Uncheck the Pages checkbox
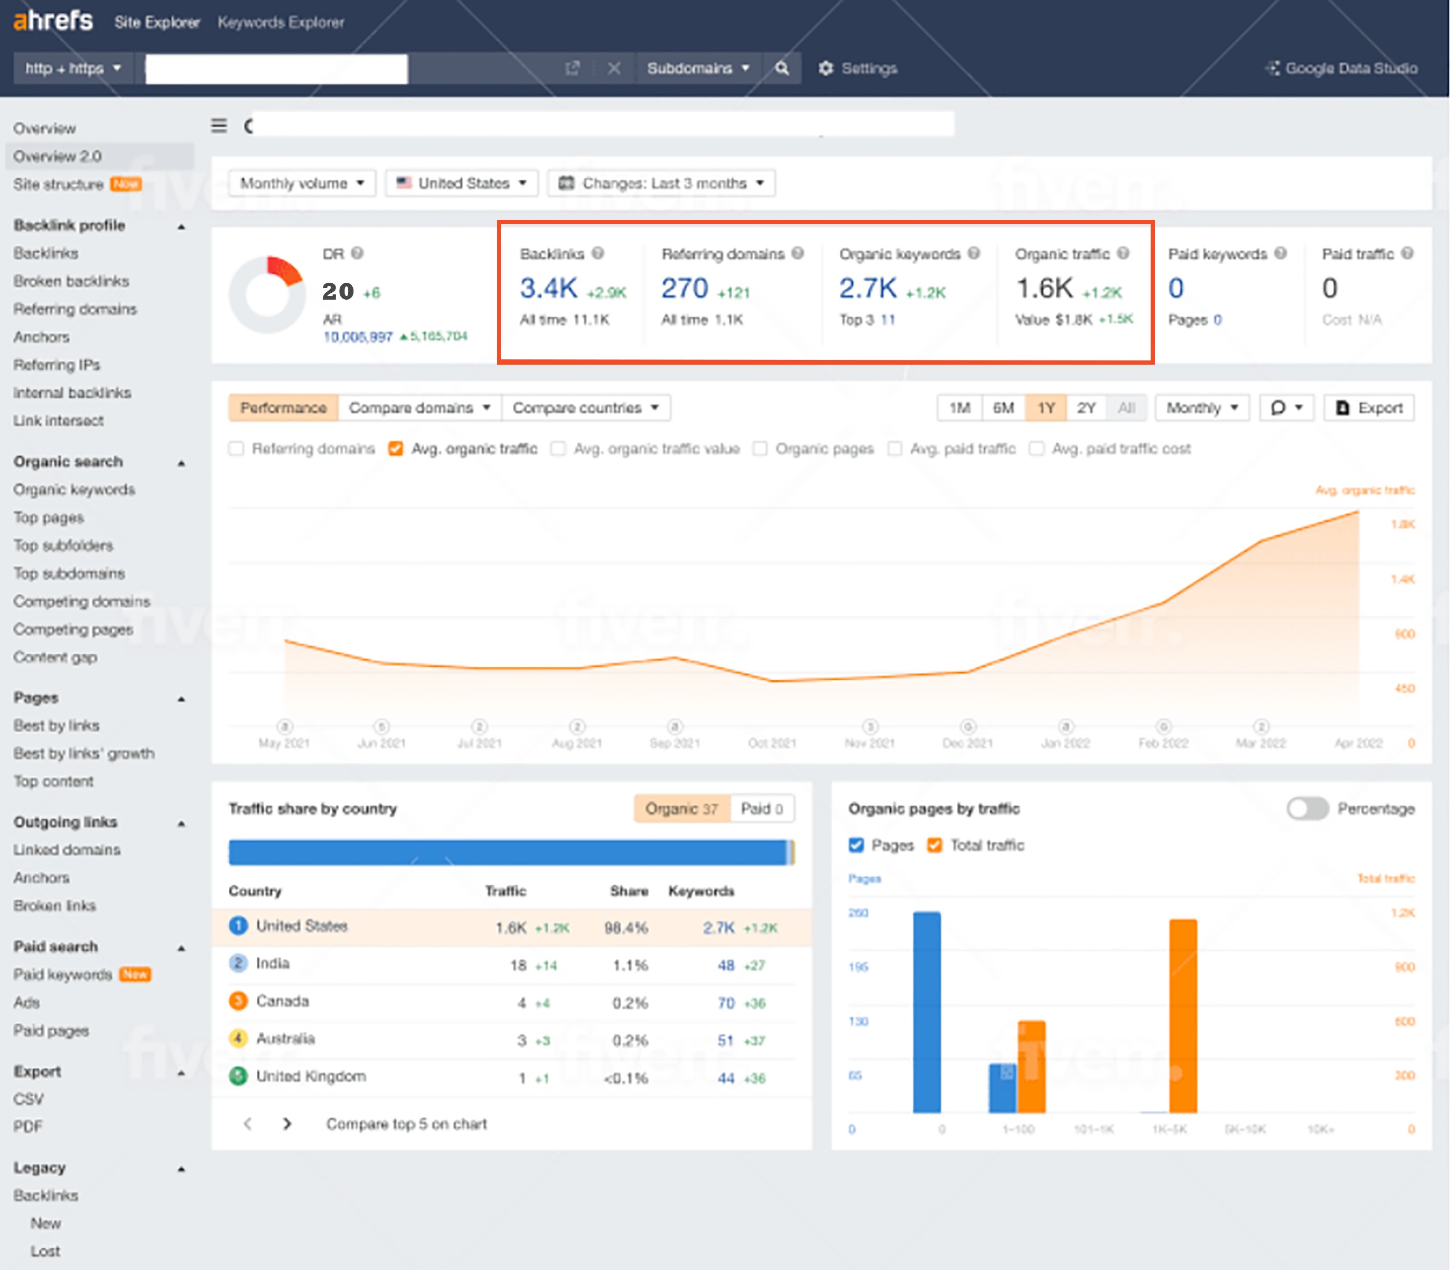1456x1270 pixels. click(x=856, y=845)
